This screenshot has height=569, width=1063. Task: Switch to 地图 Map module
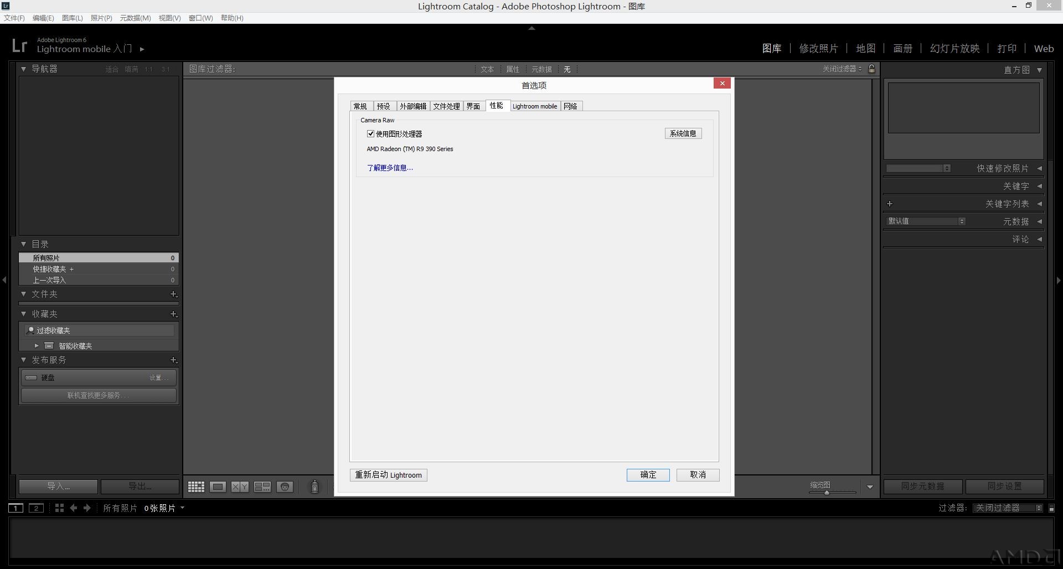866,49
